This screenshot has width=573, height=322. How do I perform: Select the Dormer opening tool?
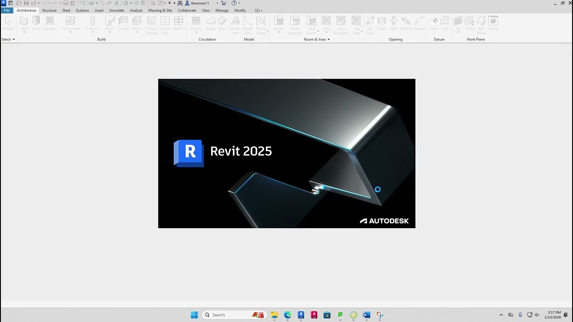point(419,24)
